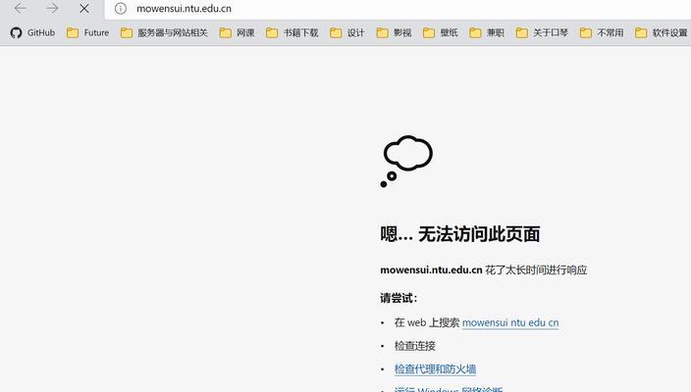This screenshot has height=392, width=691.
Task: Open the 书籍下载 bookmark folder
Action: (x=292, y=32)
